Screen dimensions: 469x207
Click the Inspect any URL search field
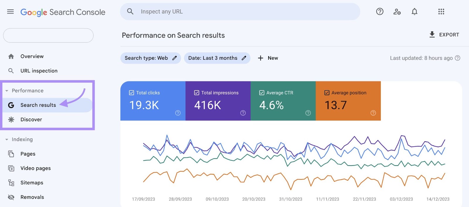tap(240, 12)
